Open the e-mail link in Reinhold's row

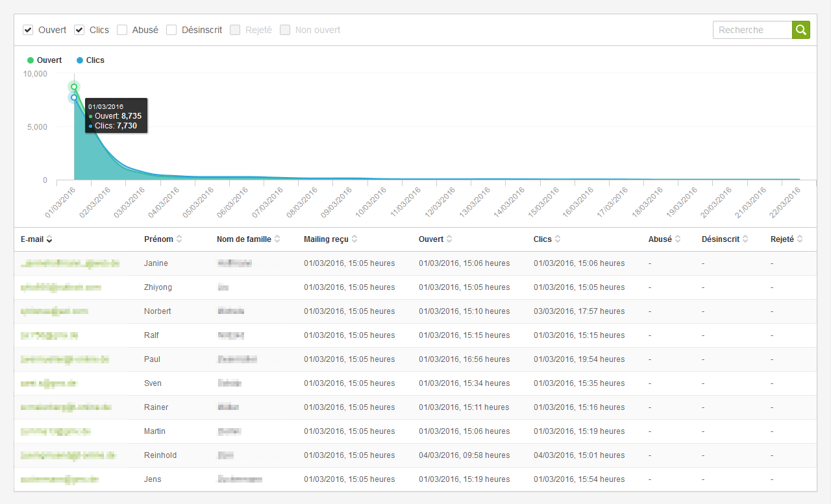(x=68, y=455)
